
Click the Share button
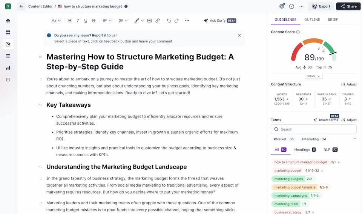tap(348, 6)
